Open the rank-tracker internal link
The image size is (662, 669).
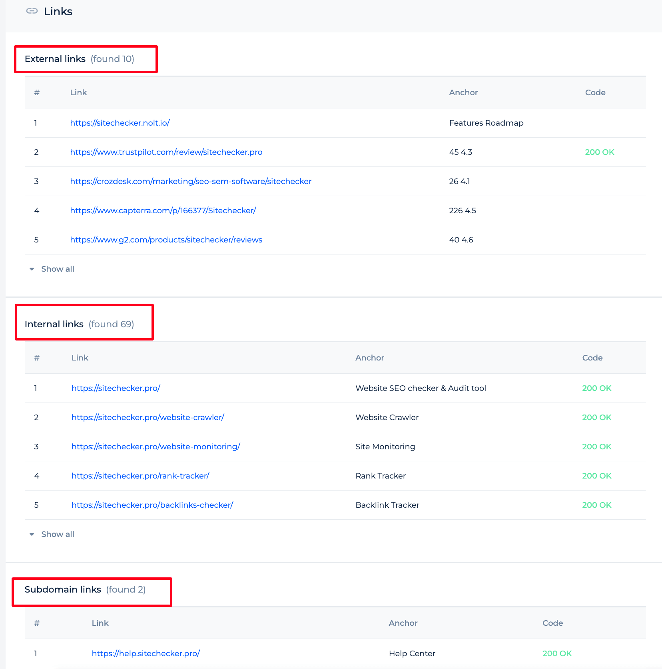pyautogui.click(x=140, y=476)
